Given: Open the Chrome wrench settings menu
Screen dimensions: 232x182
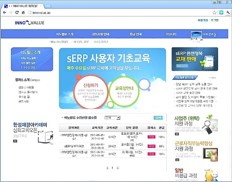Looking at the screenshot, I should (x=228, y=13).
